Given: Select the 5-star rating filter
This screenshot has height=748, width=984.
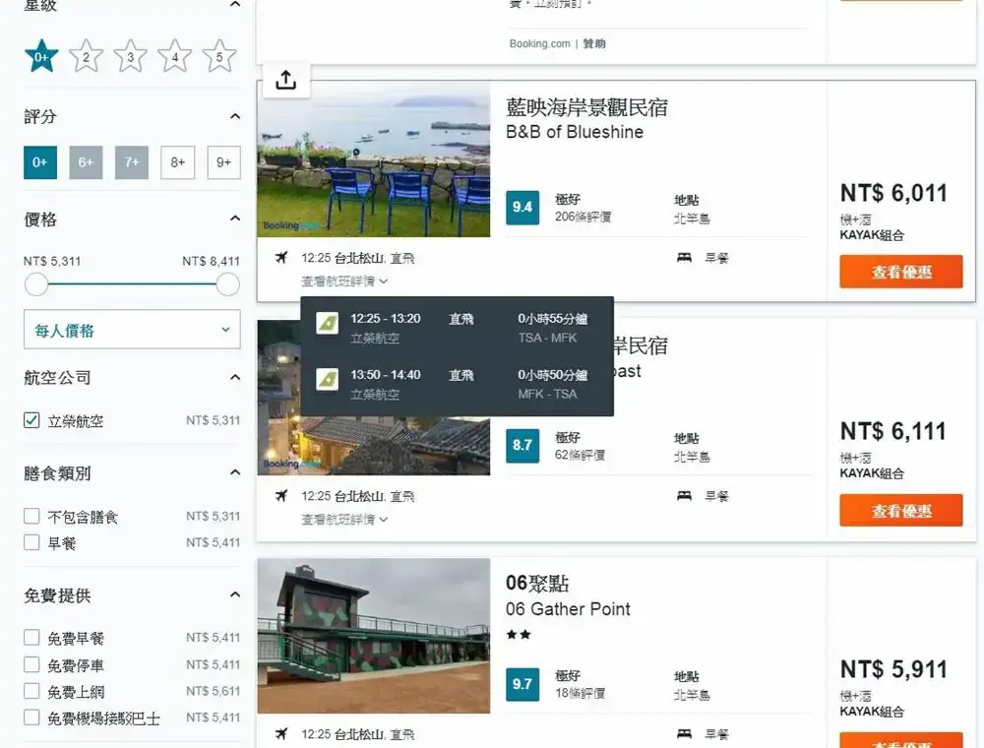Looking at the screenshot, I should 218,57.
